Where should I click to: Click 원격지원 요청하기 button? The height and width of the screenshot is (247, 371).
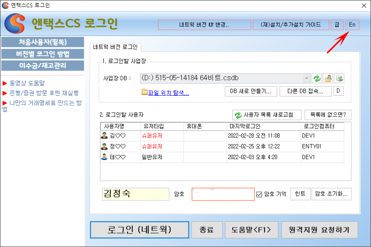point(319,230)
